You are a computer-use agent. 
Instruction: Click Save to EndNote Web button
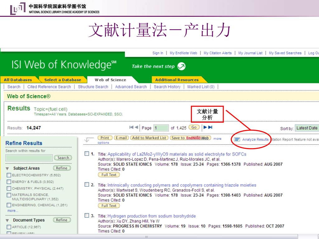pyautogui.click(x=190, y=138)
